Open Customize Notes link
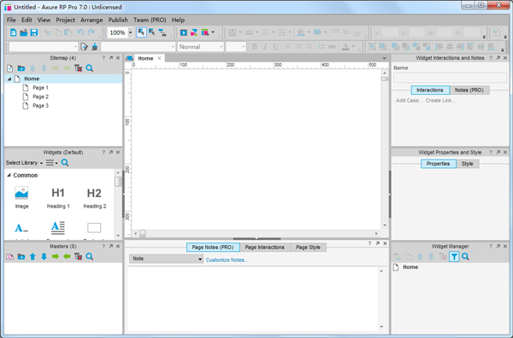This screenshot has height=338, width=513. click(x=227, y=260)
